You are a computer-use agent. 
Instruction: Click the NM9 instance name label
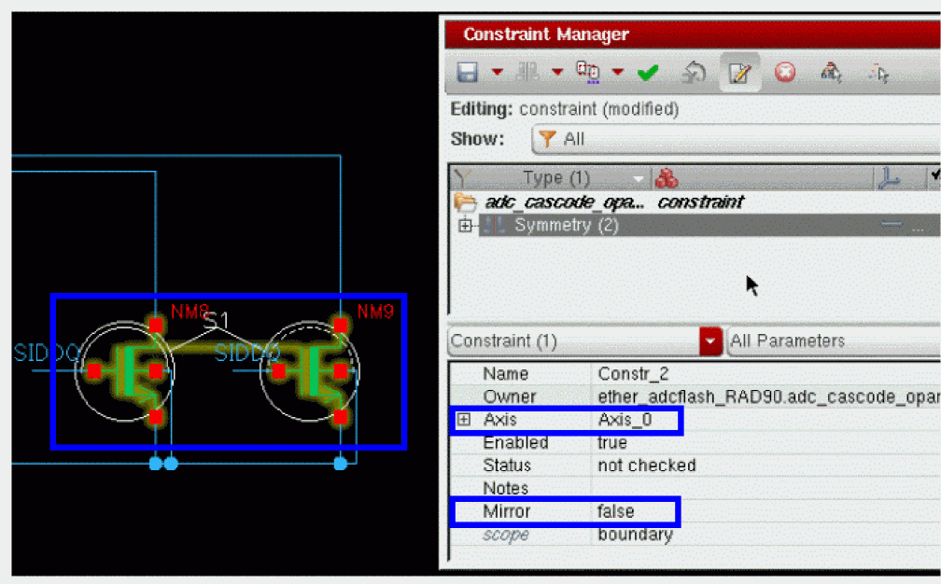coord(375,312)
